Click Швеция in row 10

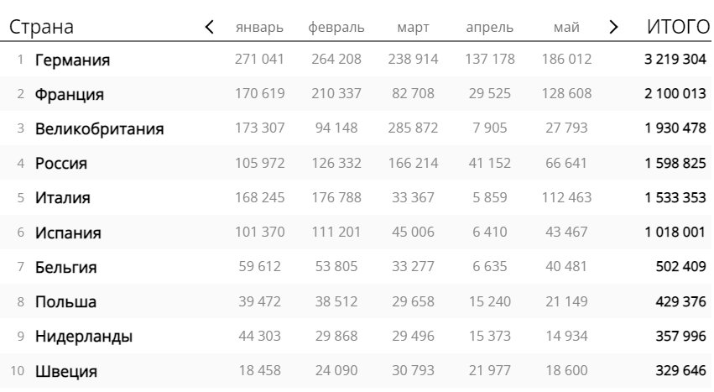(x=66, y=371)
